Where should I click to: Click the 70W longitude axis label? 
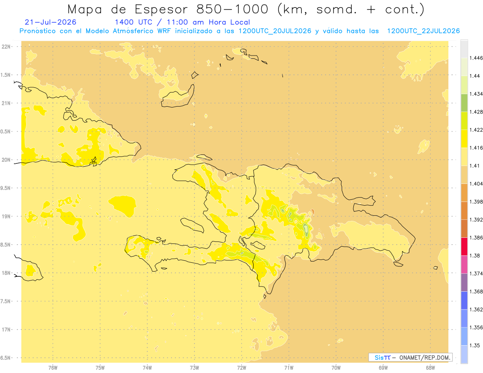tap(336, 367)
